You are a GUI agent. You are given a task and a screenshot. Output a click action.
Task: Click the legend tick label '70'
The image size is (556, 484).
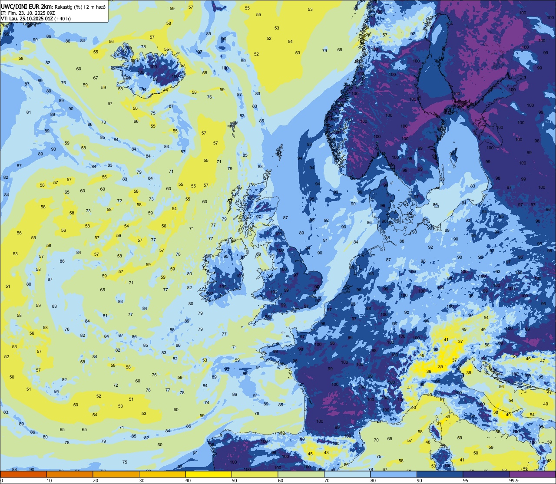(327, 481)
